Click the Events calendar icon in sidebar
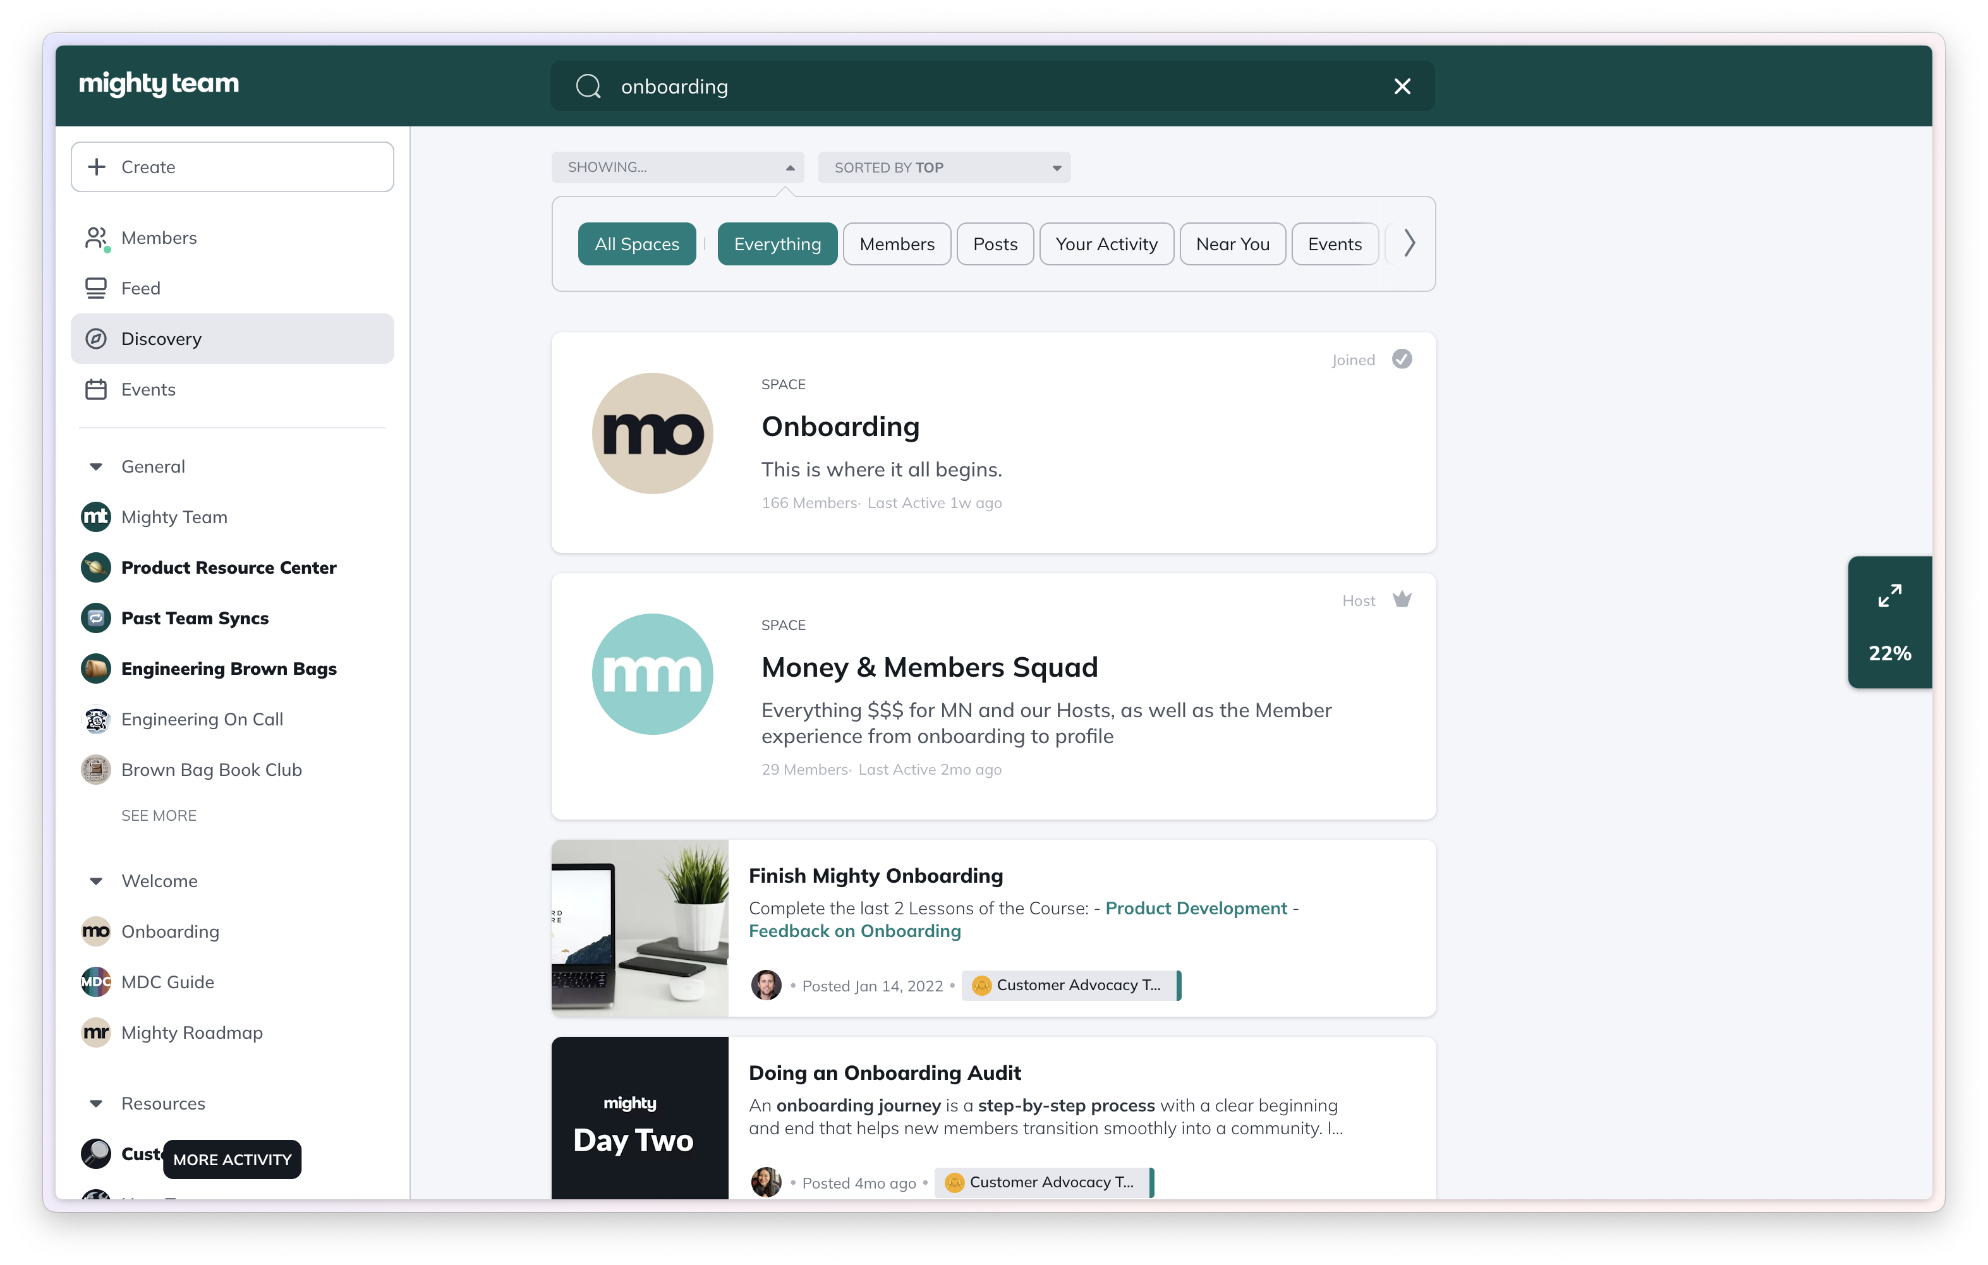 click(96, 389)
